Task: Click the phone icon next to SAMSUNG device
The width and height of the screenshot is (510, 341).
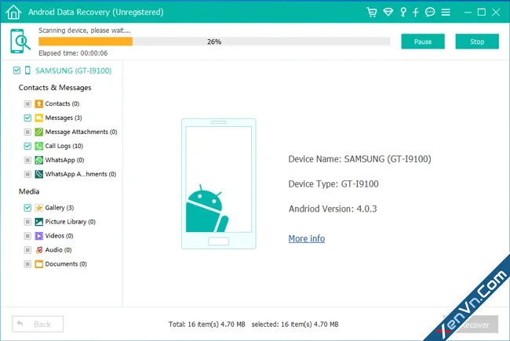Action: [27, 71]
